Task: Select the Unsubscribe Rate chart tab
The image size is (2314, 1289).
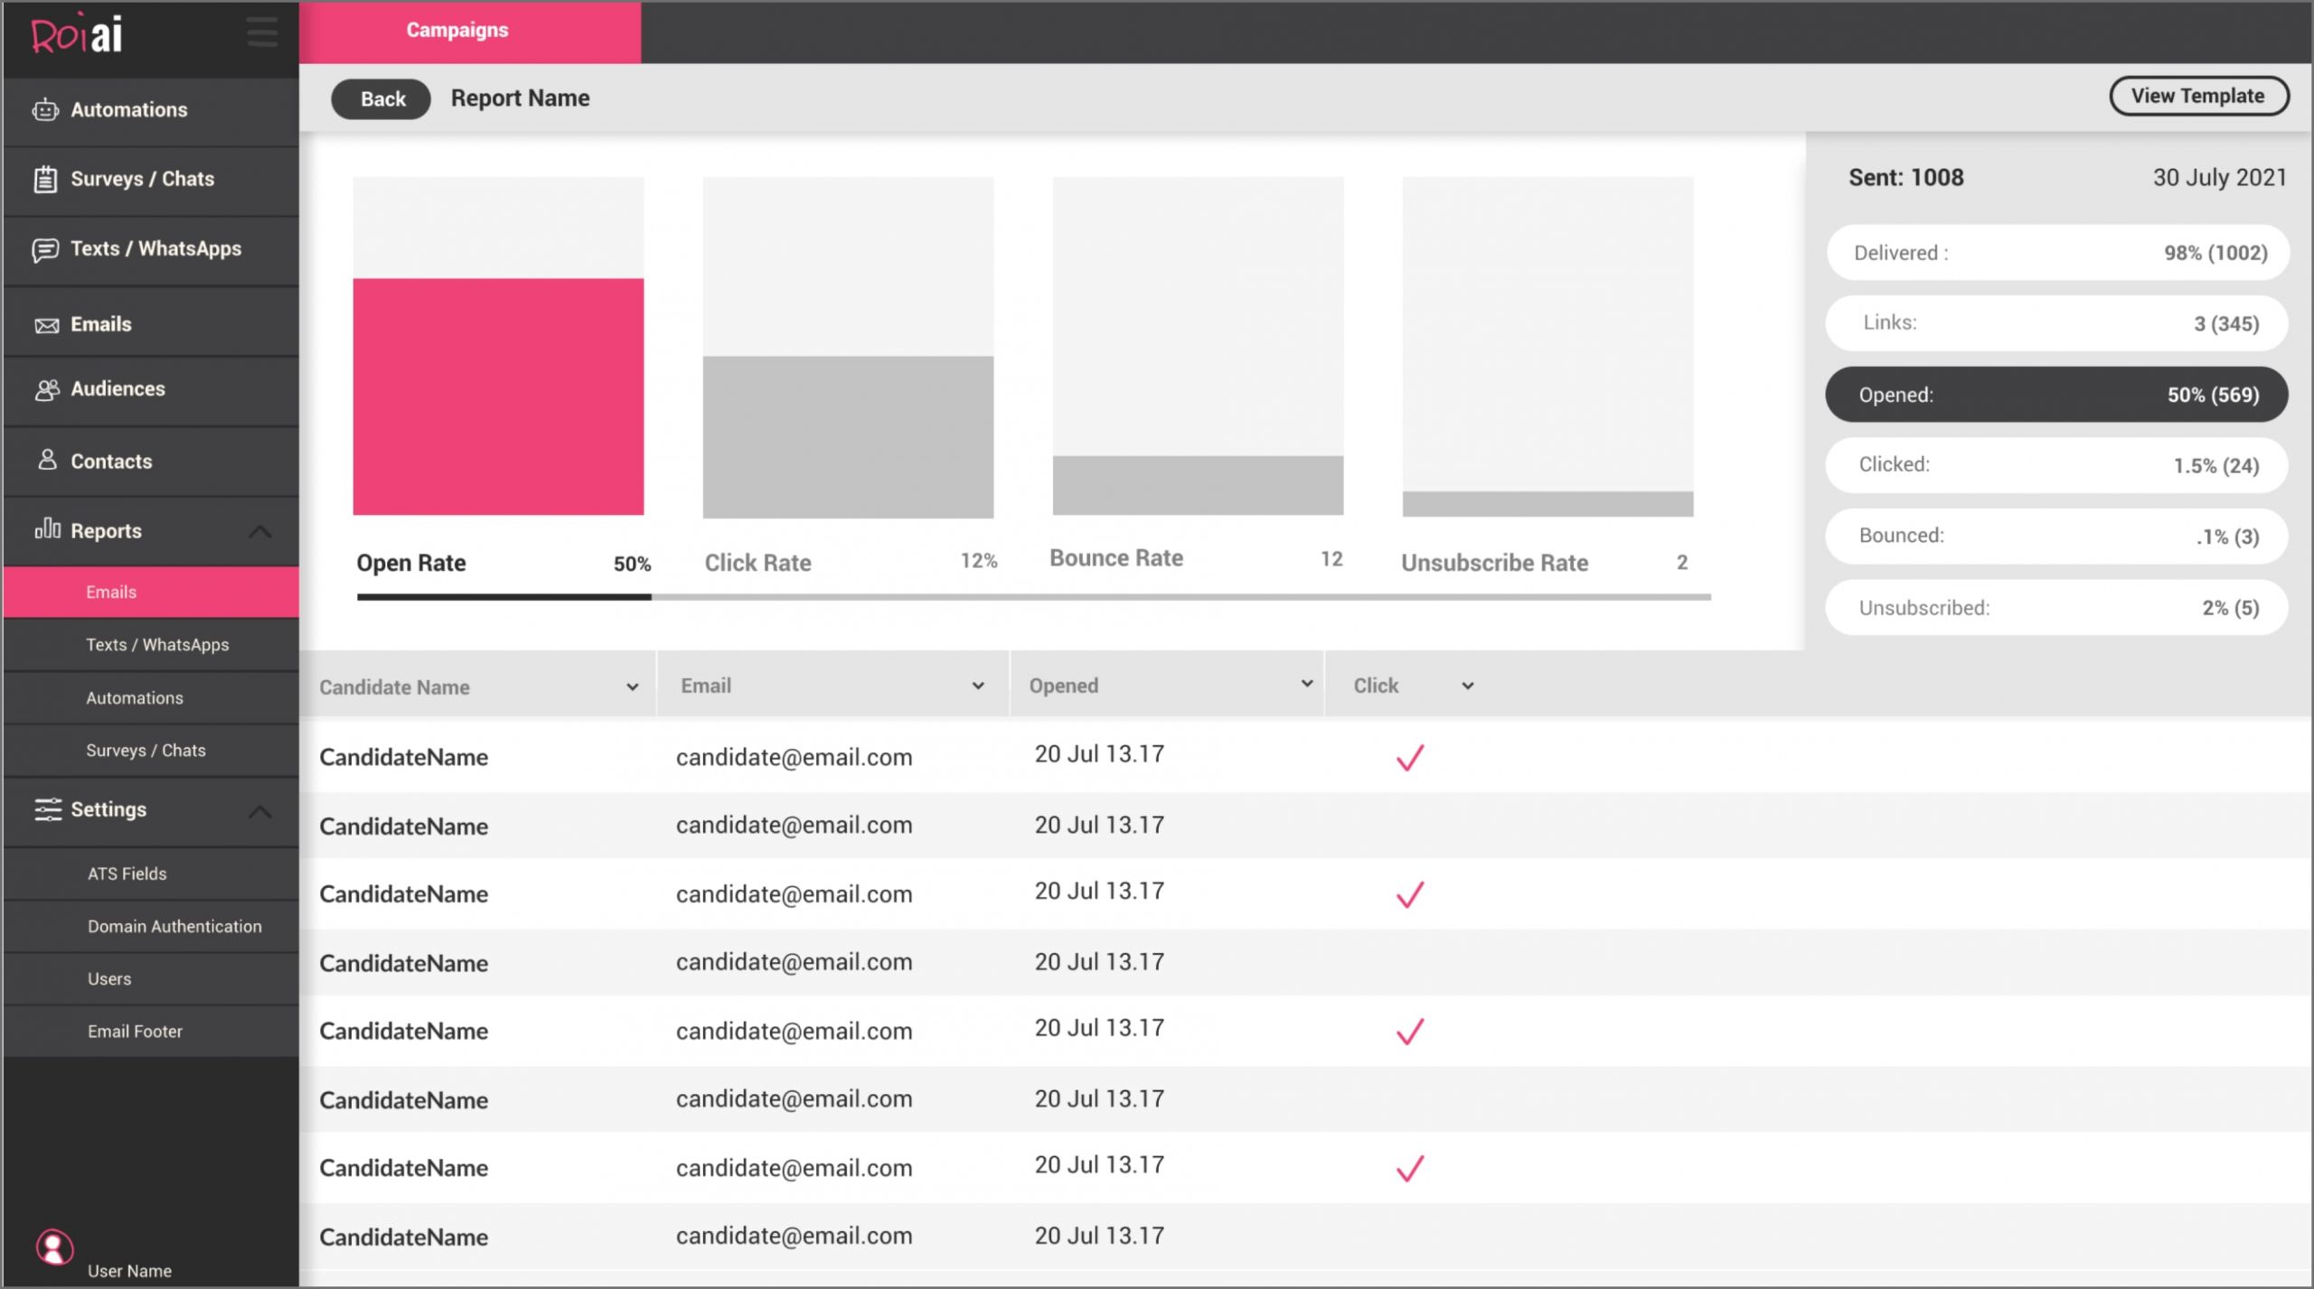Action: tap(1545, 564)
